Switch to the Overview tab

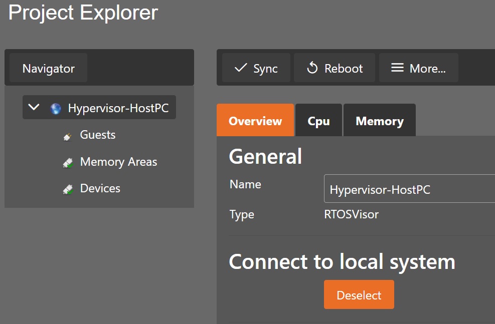click(255, 120)
